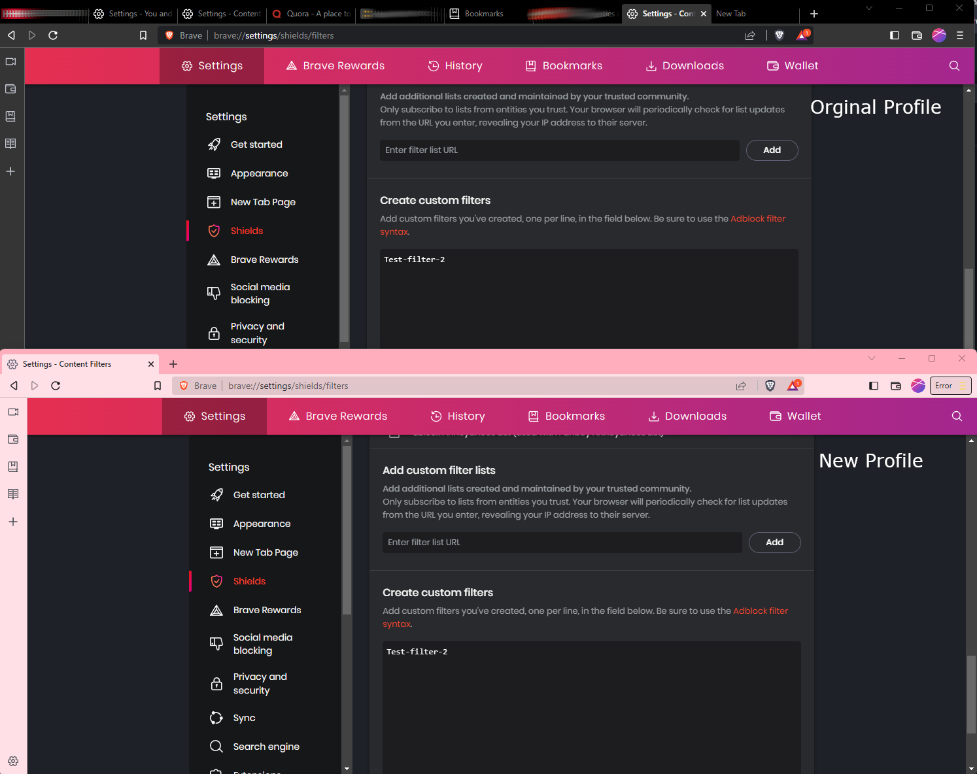Open the Adblock filter syntax link
The width and height of the screenshot is (977, 774).
click(x=758, y=218)
